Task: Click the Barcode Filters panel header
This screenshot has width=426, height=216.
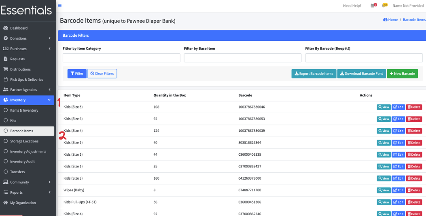Action: [x=242, y=36]
